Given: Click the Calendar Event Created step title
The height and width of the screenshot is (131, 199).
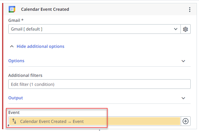Looking at the screenshot, I should pyautogui.click(x=45, y=9).
